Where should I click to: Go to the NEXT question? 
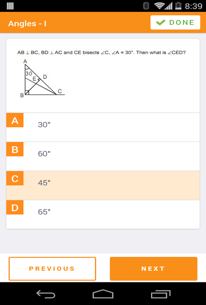tap(153, 269)
